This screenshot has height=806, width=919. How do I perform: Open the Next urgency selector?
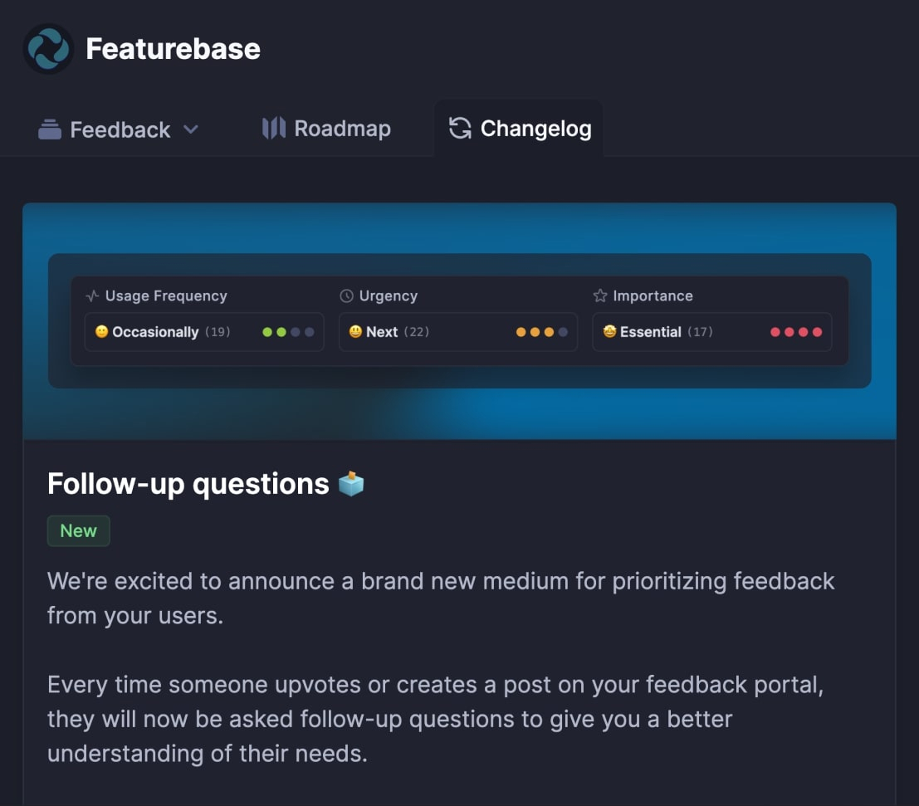pos(458,332)
